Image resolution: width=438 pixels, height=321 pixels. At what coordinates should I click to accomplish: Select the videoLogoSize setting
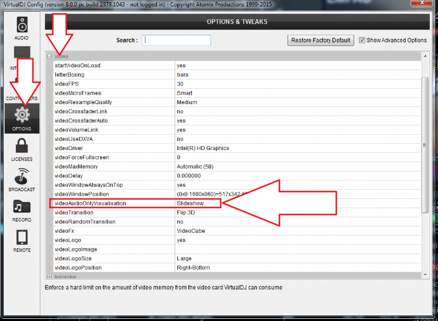[73, 259]
